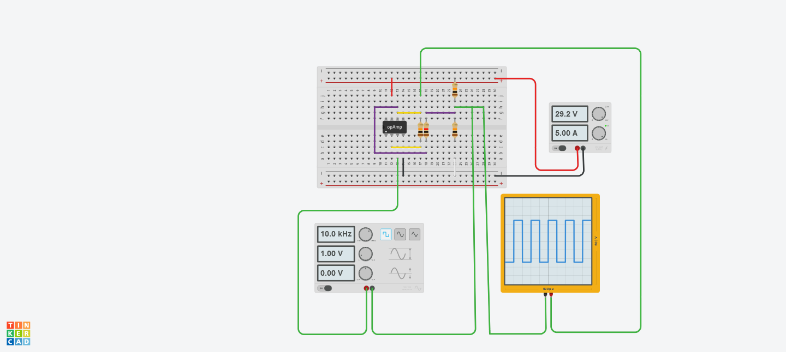
Task: Open the Tinkercad logo home link
Action: point(19,333)
